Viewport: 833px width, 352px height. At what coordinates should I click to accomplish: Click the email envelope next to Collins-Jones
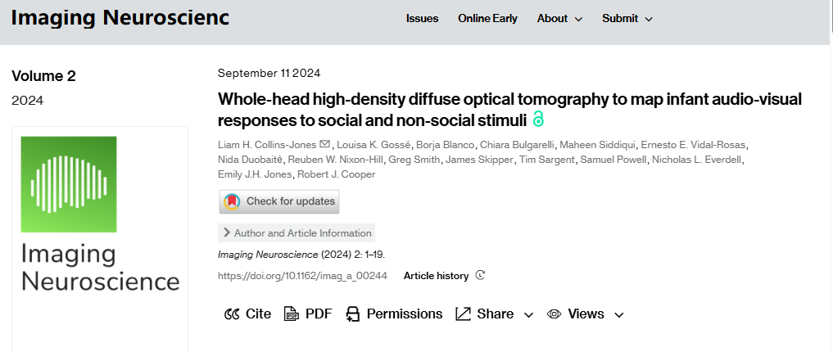point(325,145)
